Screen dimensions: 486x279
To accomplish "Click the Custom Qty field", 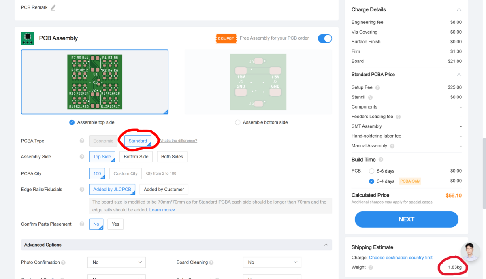I will tap(126, 173).
